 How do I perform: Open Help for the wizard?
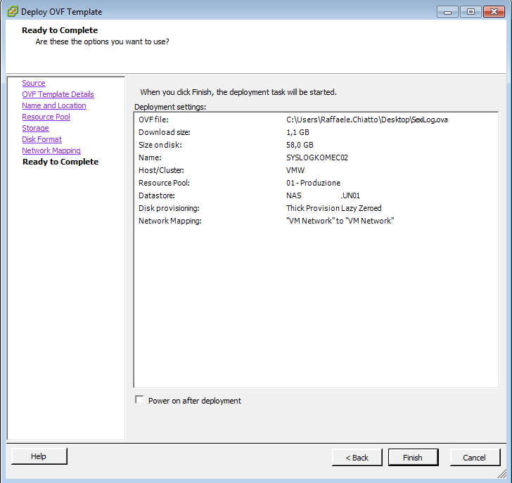click(x=39, y=456)
